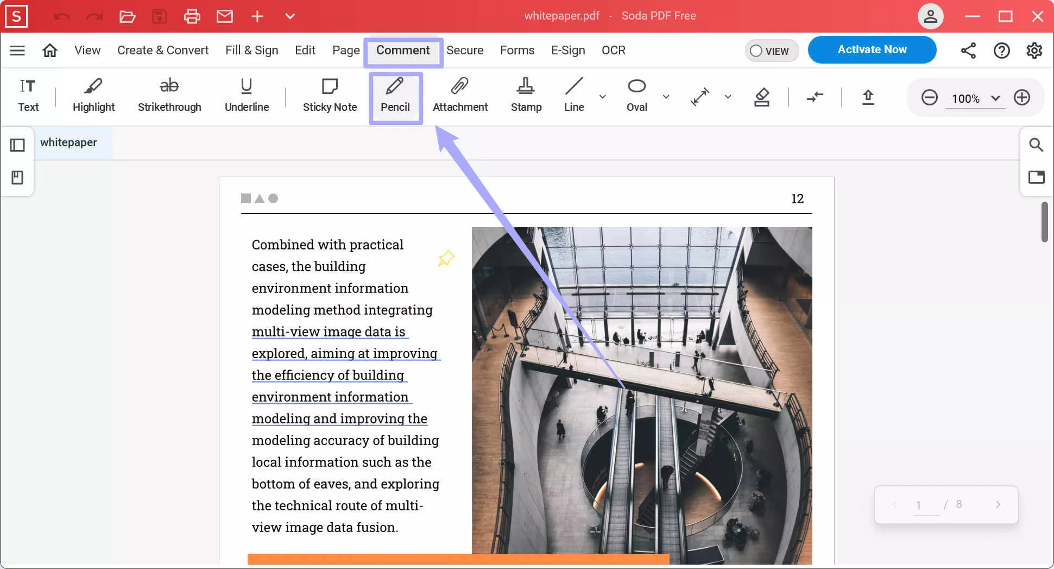Viewport: 1054px width, 569px height.
Task: Choose the Sticky Note tool
Action: click(330, 96)
